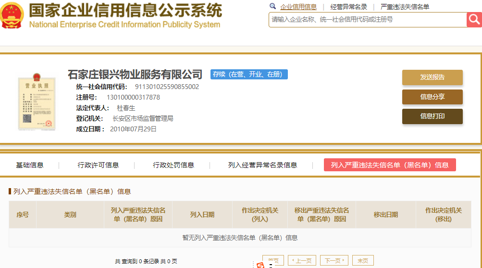The image size is (482, 268).
Task: Go to next page 下一页
Action: 334,260
